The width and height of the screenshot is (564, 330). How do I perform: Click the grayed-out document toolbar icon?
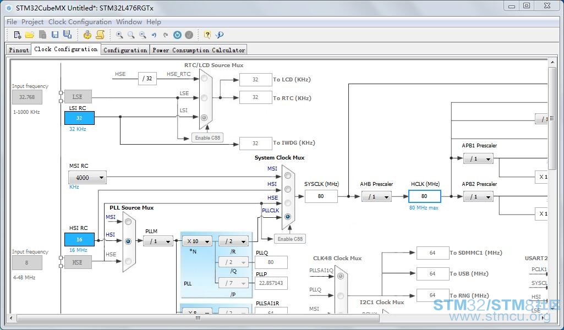pos(42,35)
